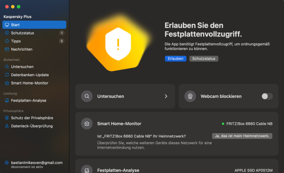Click the 'APPLE SSD AP0512M' drive label

point(254,171)
